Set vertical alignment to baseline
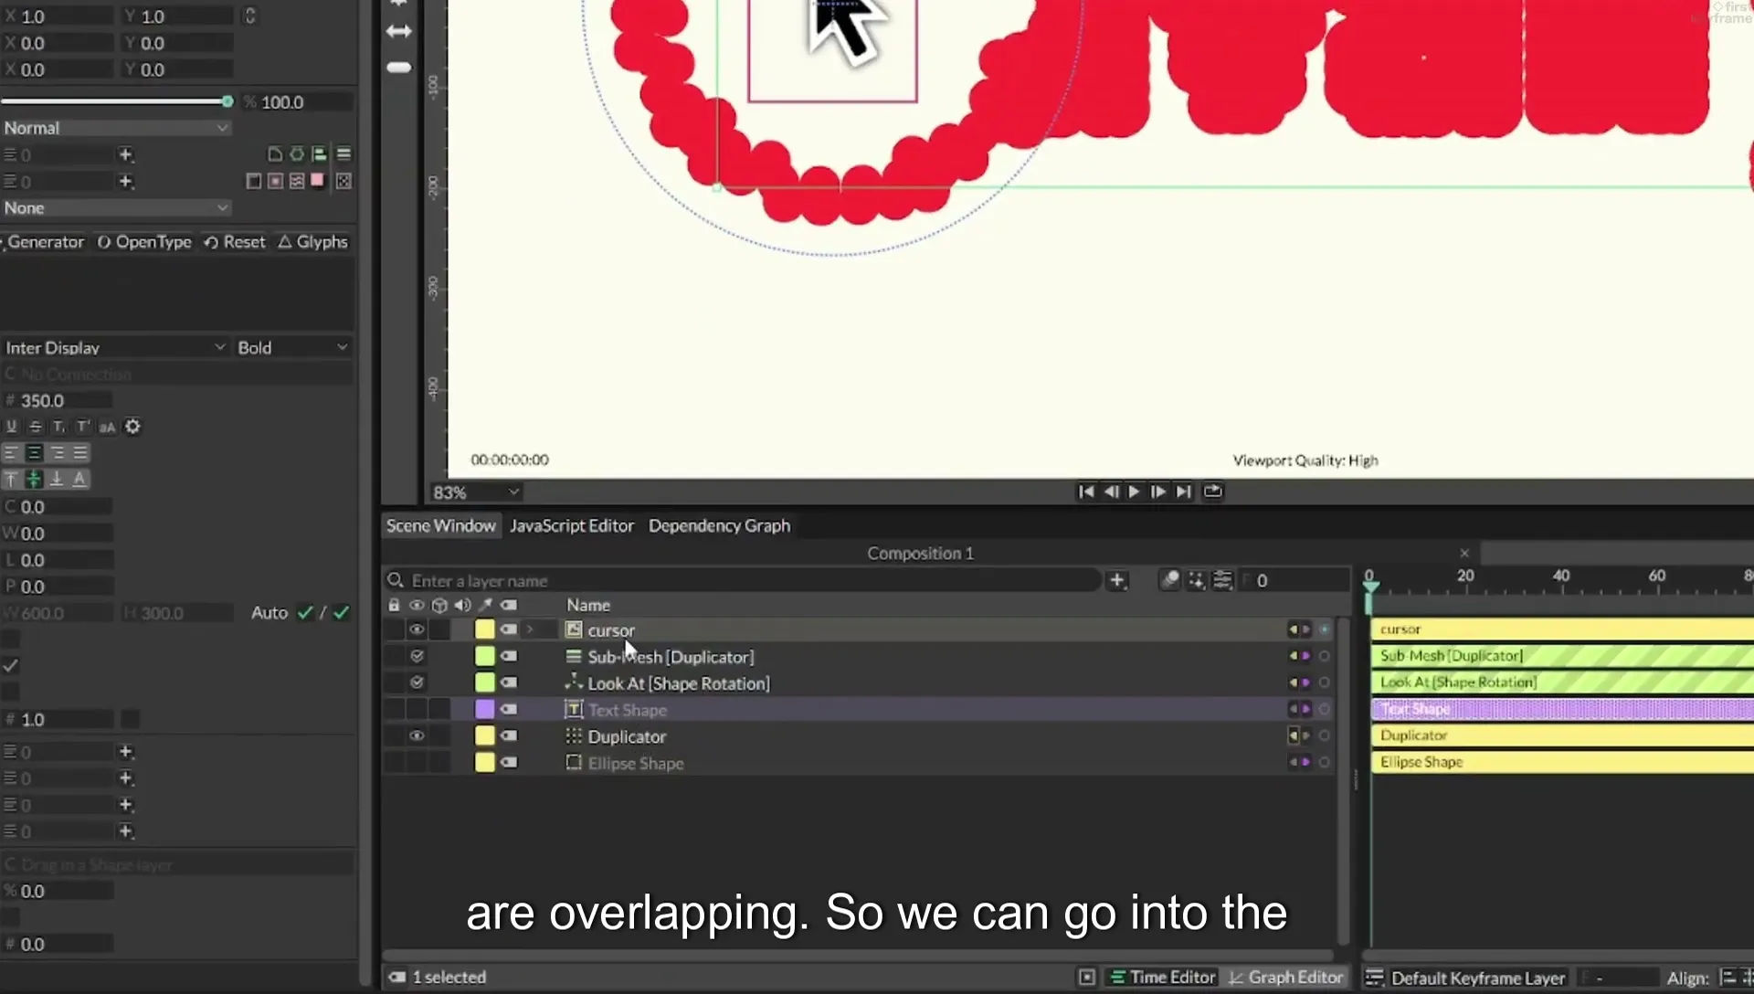This screenshot has width=1754, height=994. click(x=80, y=479)
